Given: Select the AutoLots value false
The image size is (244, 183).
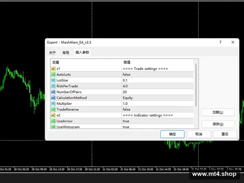Looking at the screenshot, I should (127, 75).
